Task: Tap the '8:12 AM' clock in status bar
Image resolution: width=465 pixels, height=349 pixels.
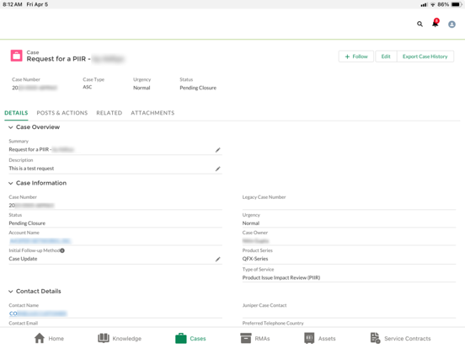Action: point(13,4)
